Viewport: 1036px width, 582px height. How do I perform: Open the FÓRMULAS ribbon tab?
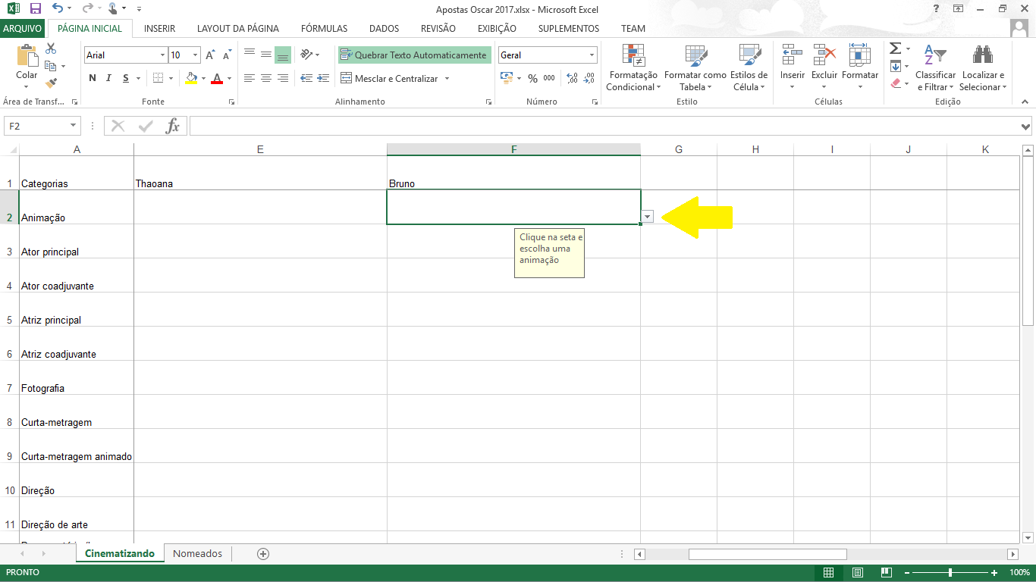tap(324, 29)
